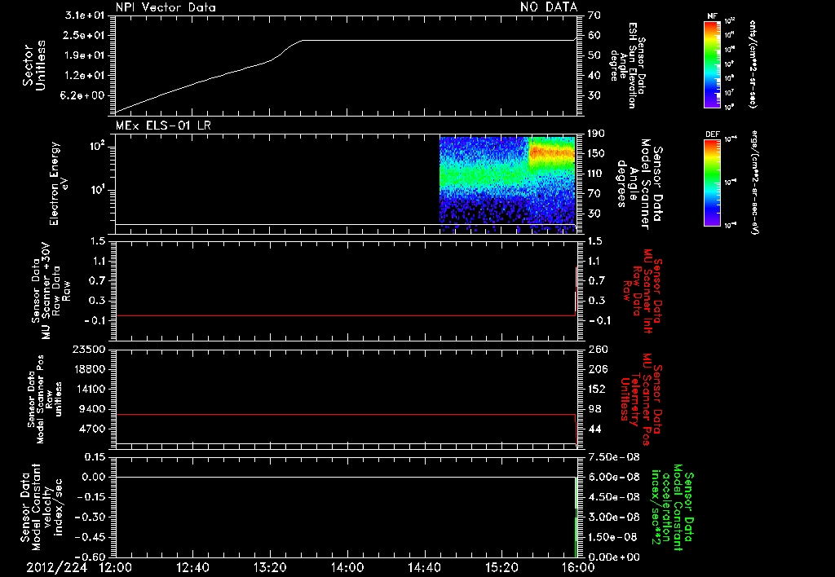835x577 pixels.
Task: Click the "60" sun elevation tick value
Action: tap(594, 35)
